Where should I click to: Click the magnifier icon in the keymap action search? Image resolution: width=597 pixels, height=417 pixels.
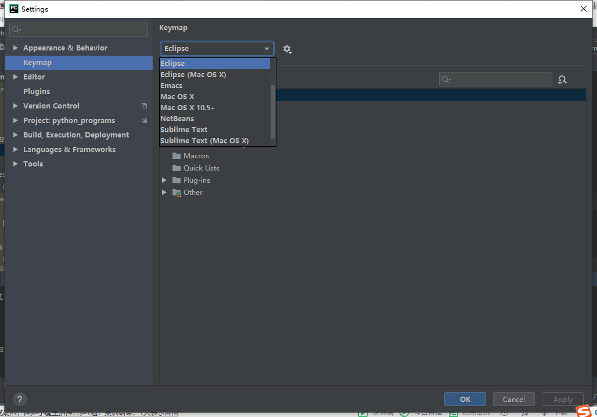(446, 79)
